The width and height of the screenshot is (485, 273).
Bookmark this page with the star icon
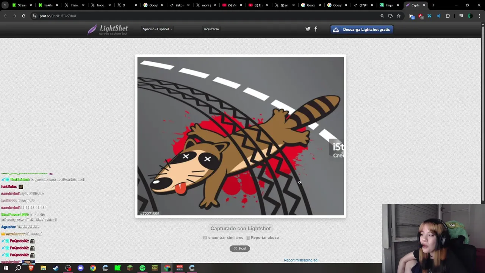(399, 16)
